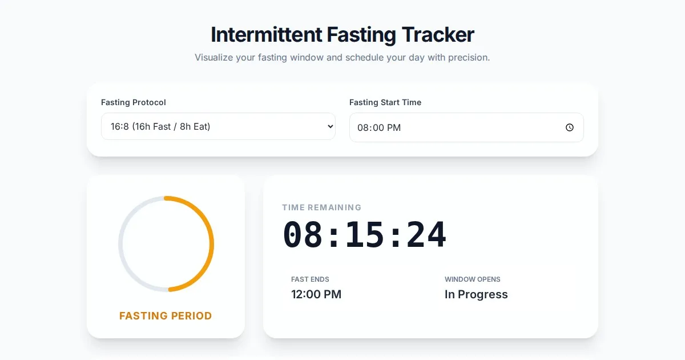Click the 12:00 PM fast end time
Image resolution: width=685 pixels, height=360 pixels.
tap(316, 294)
